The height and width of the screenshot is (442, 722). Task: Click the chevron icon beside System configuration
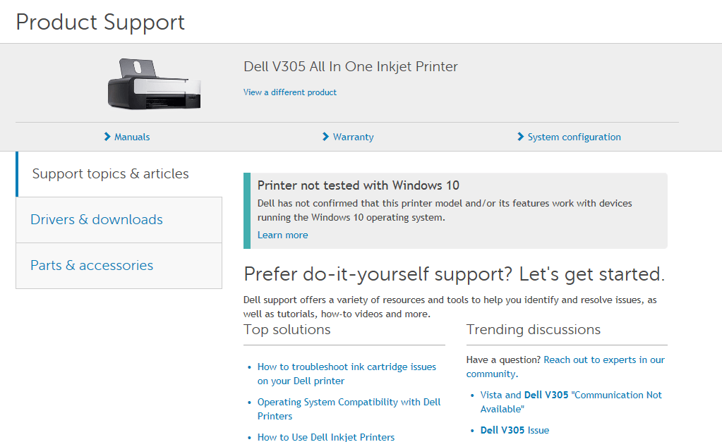point(520,137)
